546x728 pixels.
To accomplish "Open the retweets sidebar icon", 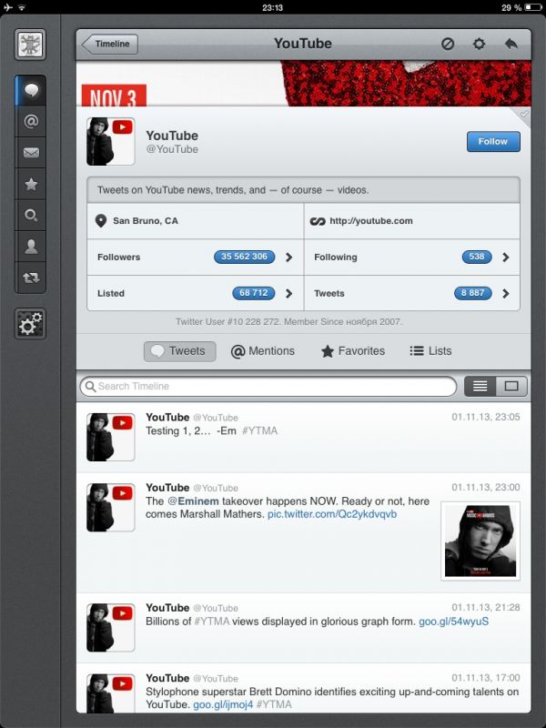I will pos(31,278).
